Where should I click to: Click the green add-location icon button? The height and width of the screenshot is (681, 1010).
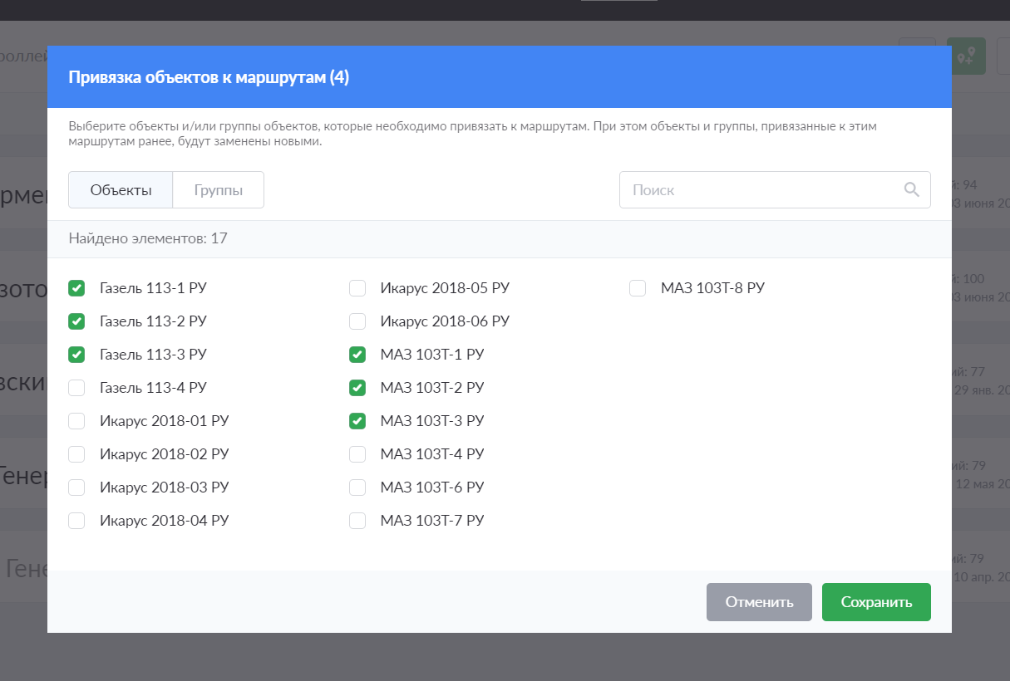click(967, 56)
